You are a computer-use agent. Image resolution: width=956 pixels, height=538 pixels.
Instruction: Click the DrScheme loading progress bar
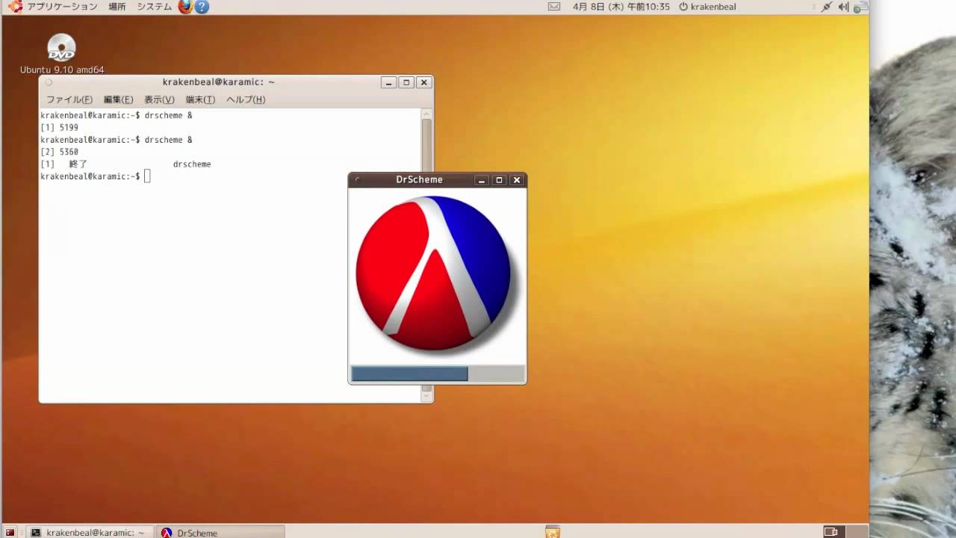pyautogui.click(x=438, y=374)
